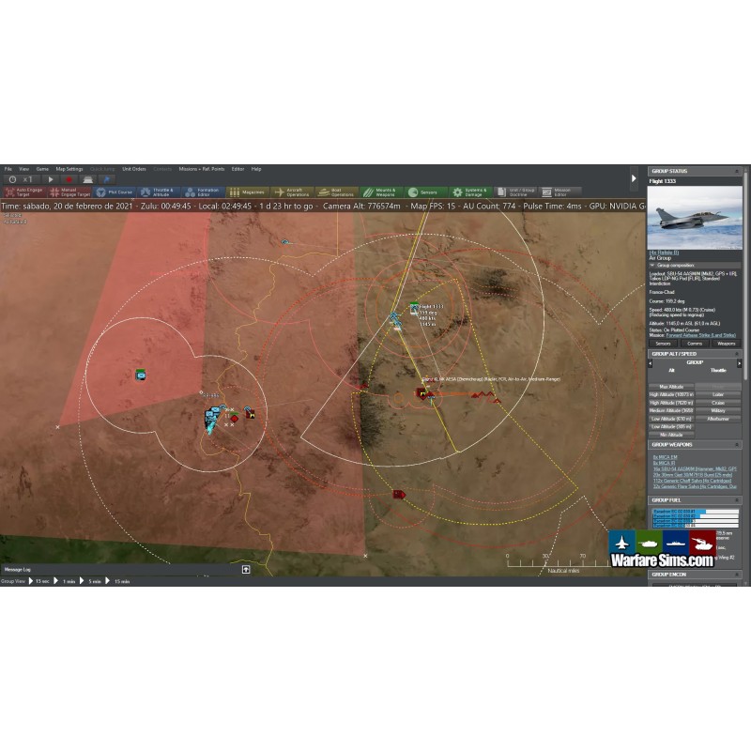The height and width of the screenshot is (751, 751).
Task: Open the Unit Orders menu
Action: pyautogui.click(x=133, y=169)
